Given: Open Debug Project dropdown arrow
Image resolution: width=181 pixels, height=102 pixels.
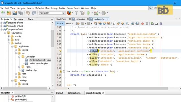Looking at the screenshot, I should tap(100, 13).
